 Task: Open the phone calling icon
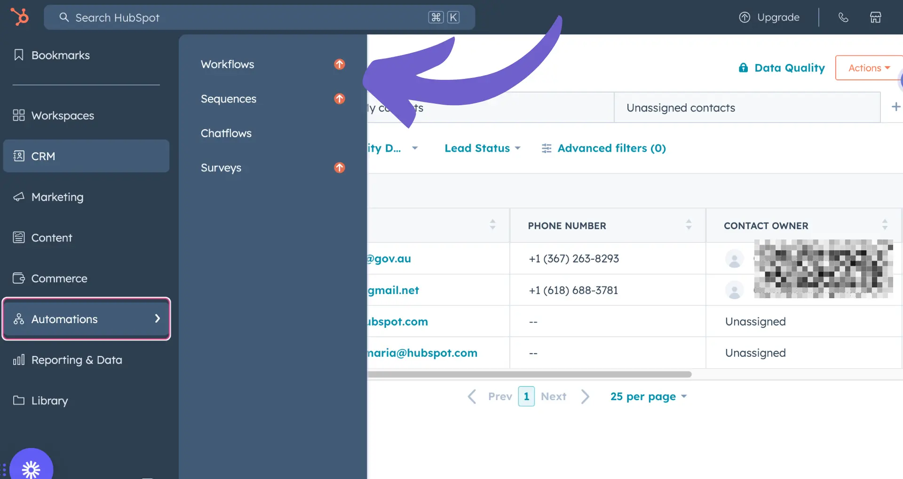(843, 17)
